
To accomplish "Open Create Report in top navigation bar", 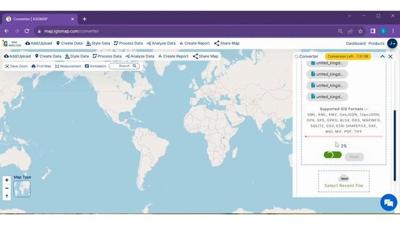I will click(194, 43).
